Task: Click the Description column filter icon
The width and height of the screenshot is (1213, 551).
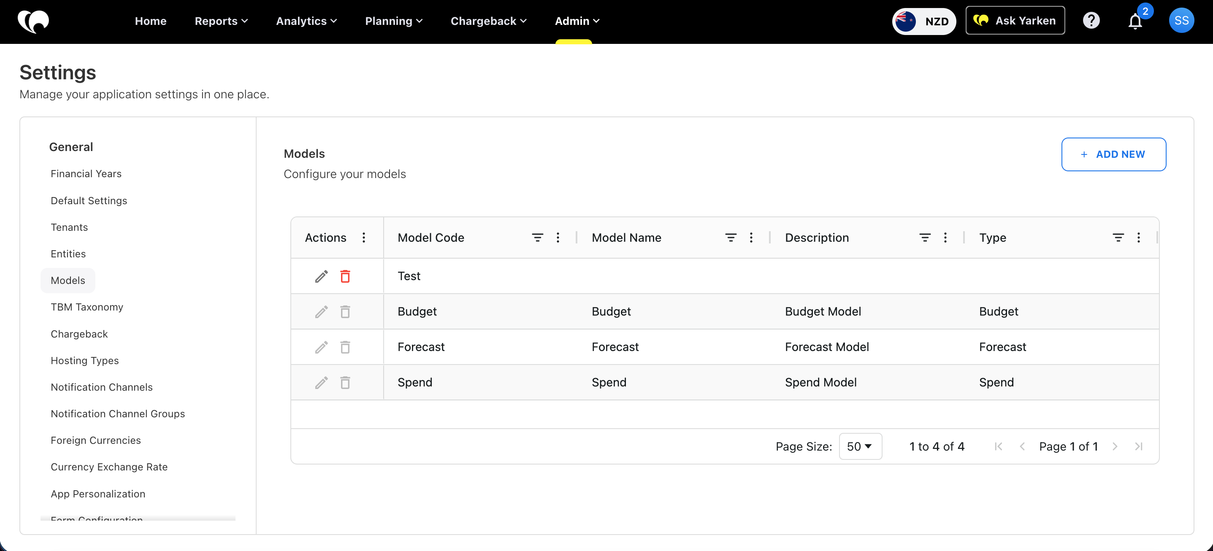Action: (x=924, y=238)
